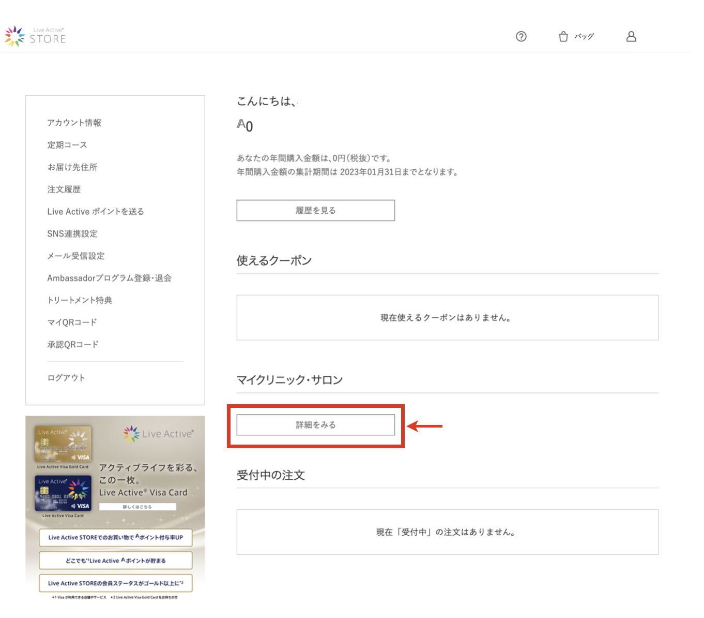Screen dimensions: 704x618
Task: Open 注文履歴 in the sidebar
Action: (64, 189)
